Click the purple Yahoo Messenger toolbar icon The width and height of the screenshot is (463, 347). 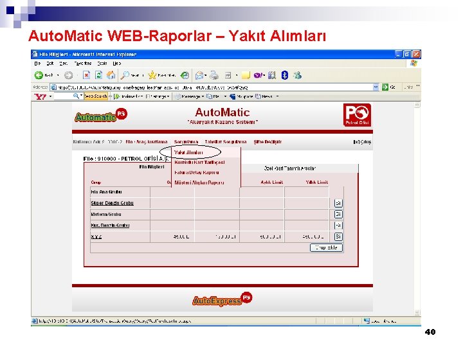[257, 76]
